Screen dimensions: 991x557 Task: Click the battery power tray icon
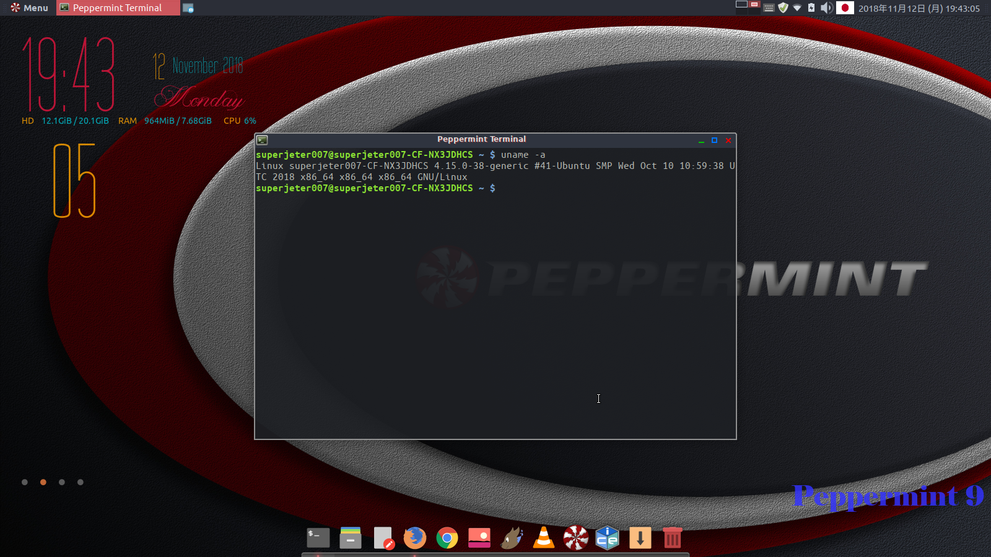811,8
